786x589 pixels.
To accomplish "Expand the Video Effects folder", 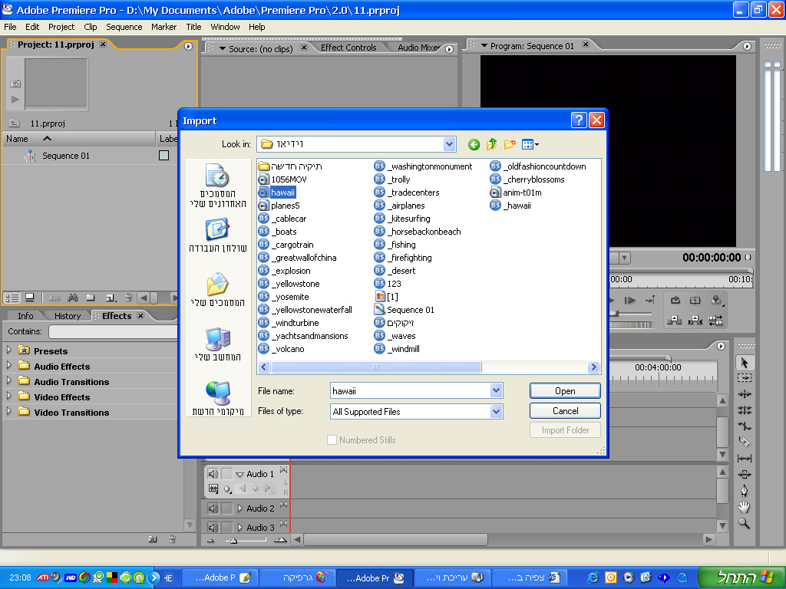I will 9,397.
